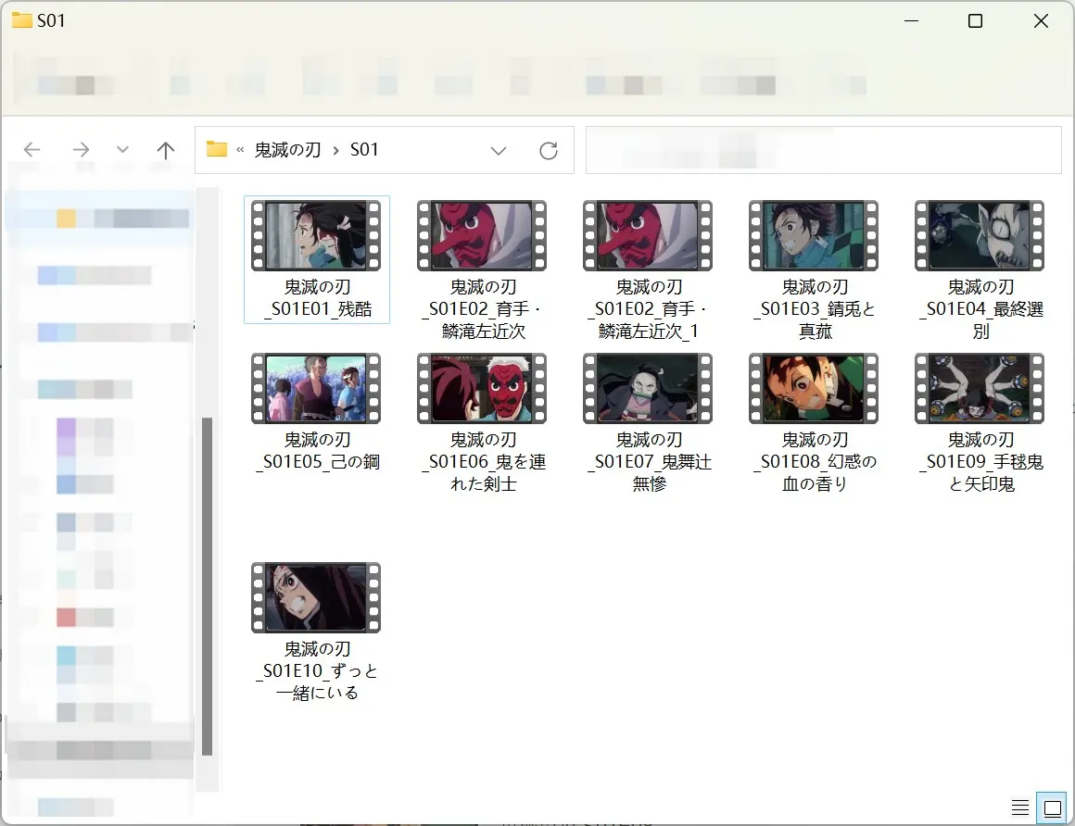Open the address bar history dropdown
Viewport: 1075px width, 826px height.
coord(499,151)
